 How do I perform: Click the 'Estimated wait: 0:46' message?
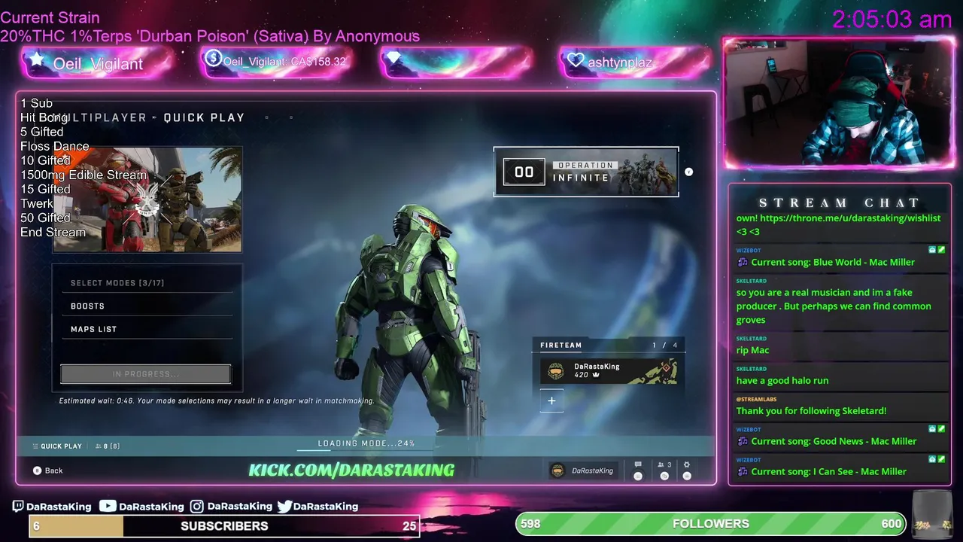click(217, 400)
